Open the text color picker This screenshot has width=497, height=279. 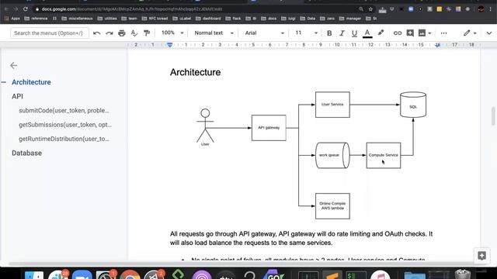(x=367, y=33)
